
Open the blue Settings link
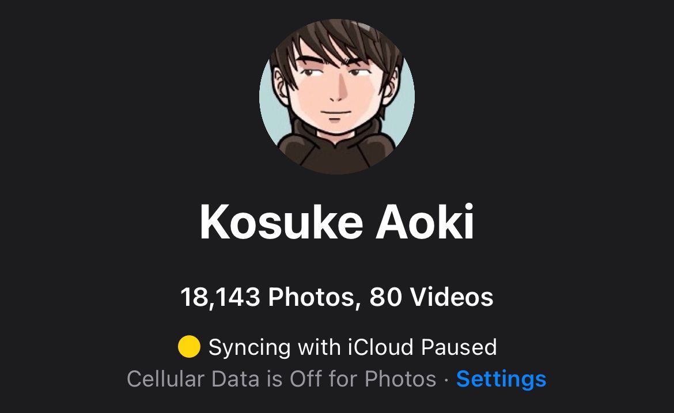click(x=501, y=379)
